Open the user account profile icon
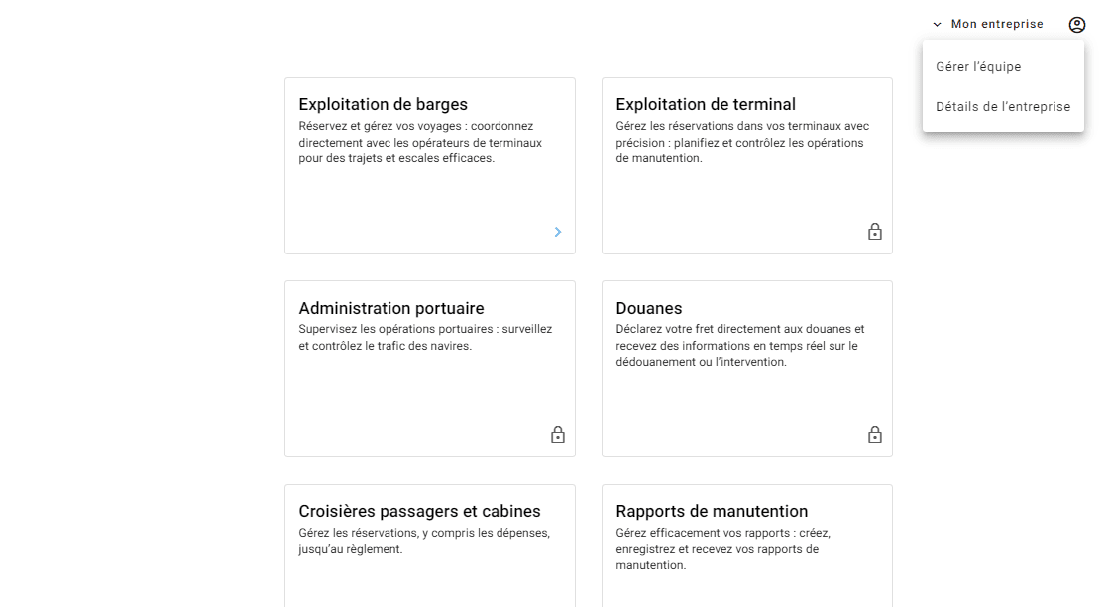 (1076, 25)
